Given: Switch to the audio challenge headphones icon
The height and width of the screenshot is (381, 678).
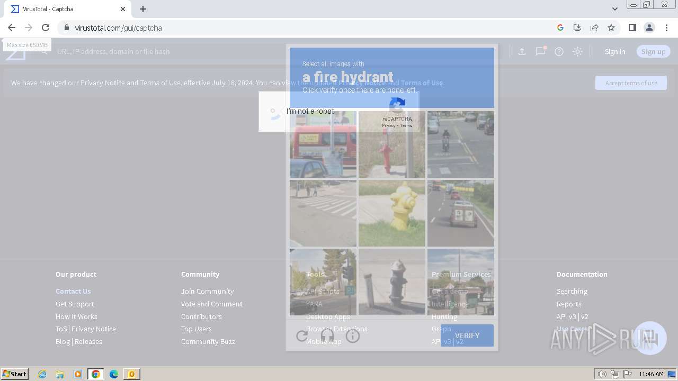Looking at the screenshot, I should pyautogui.click(x=327, y=335).
